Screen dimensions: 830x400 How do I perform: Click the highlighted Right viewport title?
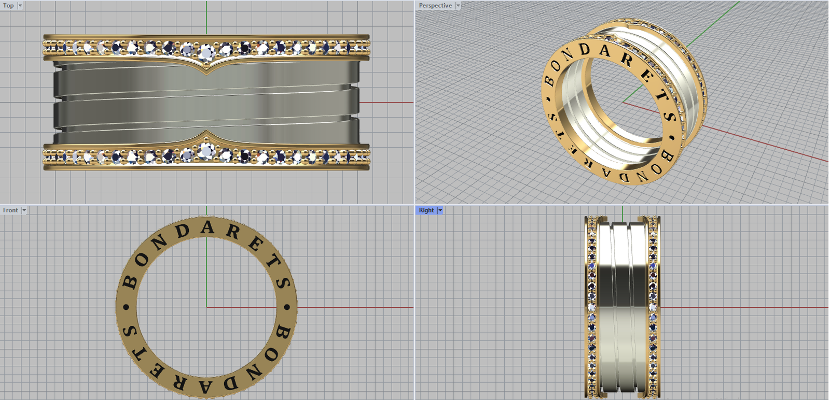coord(426,210)
